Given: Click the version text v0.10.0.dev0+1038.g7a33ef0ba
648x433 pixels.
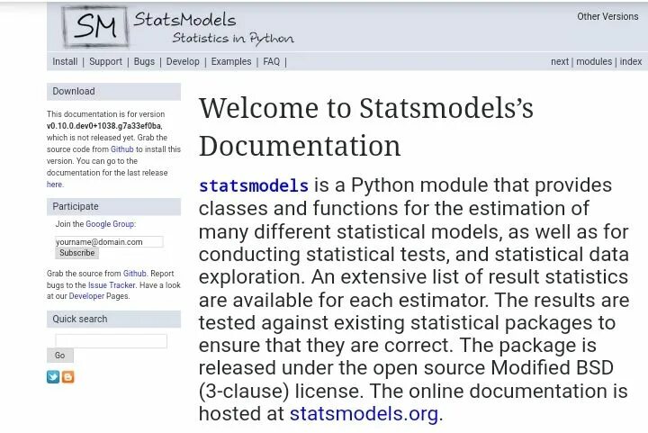Looking at the screenshot, I should pos(104,126).
